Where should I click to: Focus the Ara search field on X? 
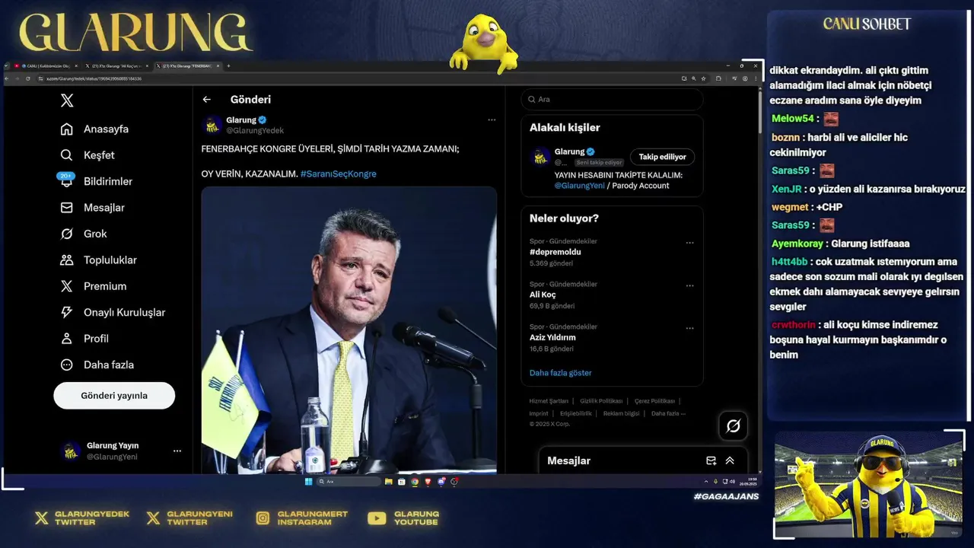pyautogui.click(x=612, y=100)
